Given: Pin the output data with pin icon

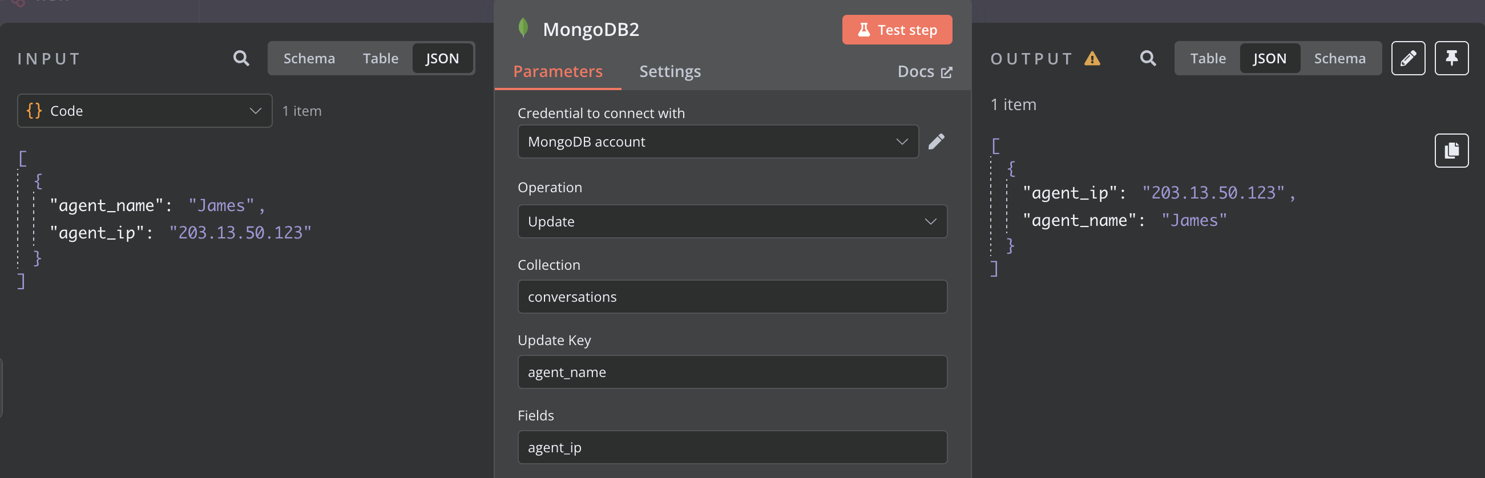Looking at the screenshot, I should [1451, 58].
